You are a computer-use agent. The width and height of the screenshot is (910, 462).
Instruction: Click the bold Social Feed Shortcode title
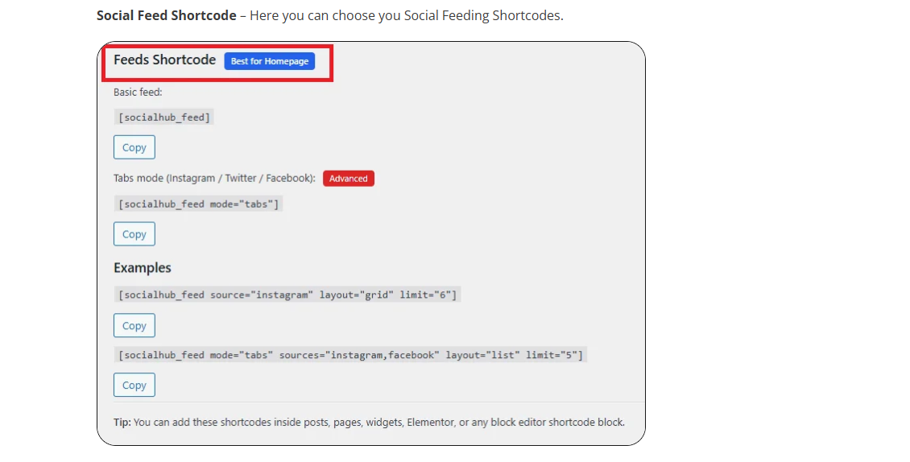(166, 15)
